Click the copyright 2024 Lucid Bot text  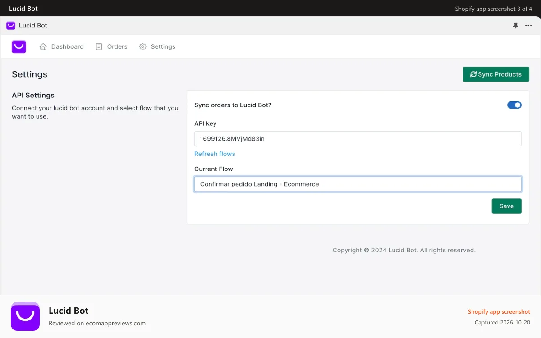pos(404,250)
